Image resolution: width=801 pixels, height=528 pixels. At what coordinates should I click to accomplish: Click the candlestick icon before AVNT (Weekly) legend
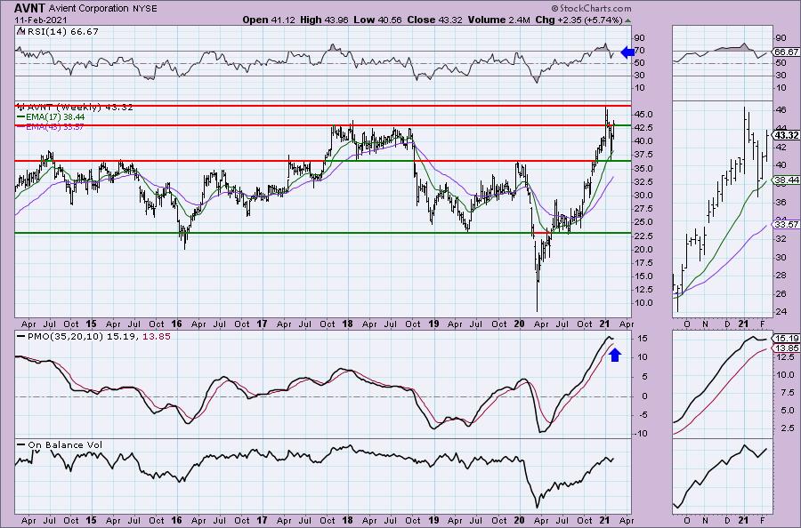point(21,108)
